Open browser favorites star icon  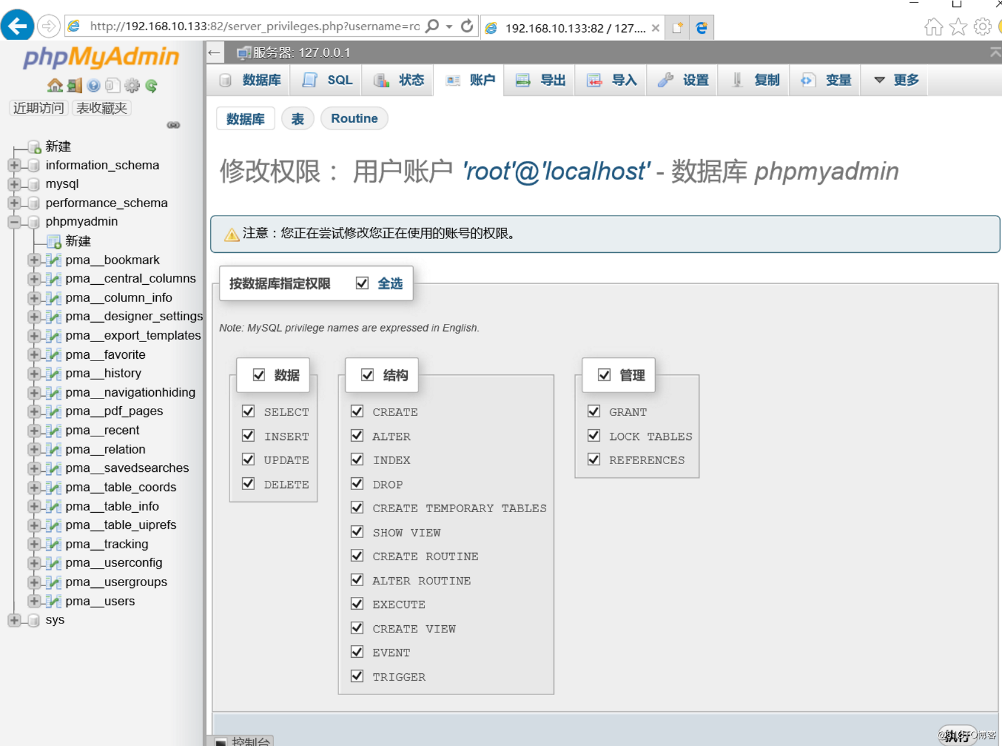[958, 27]
